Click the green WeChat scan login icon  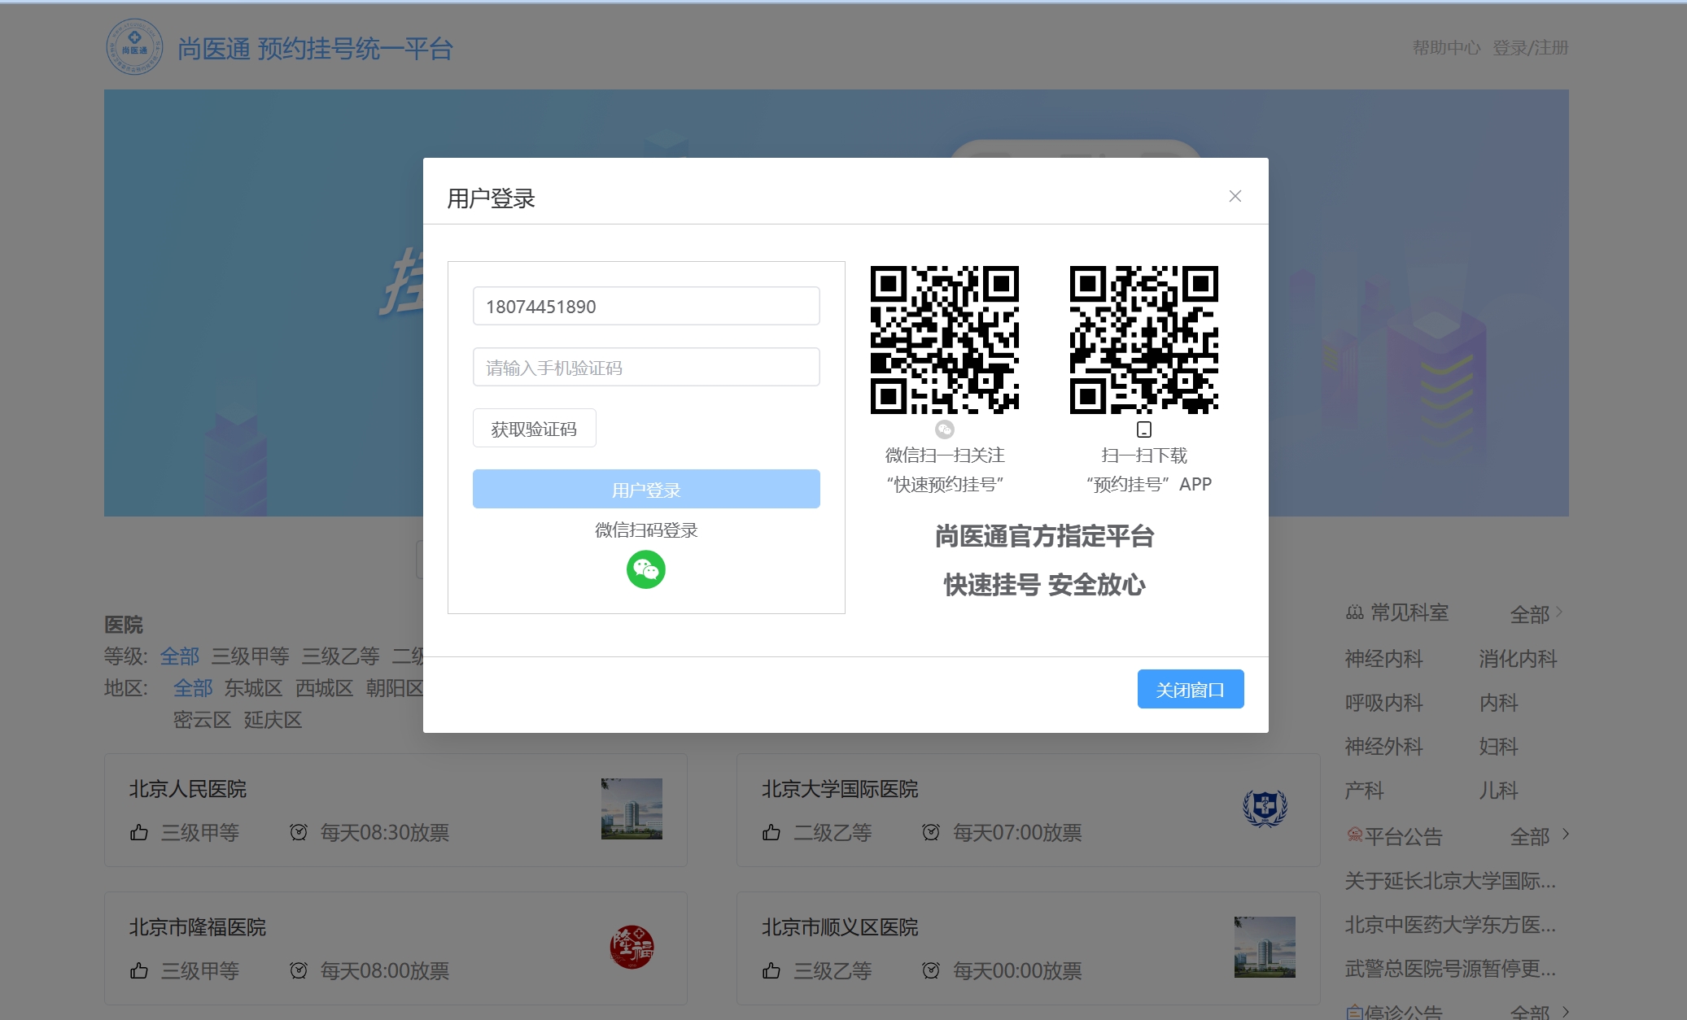(645, 569)
